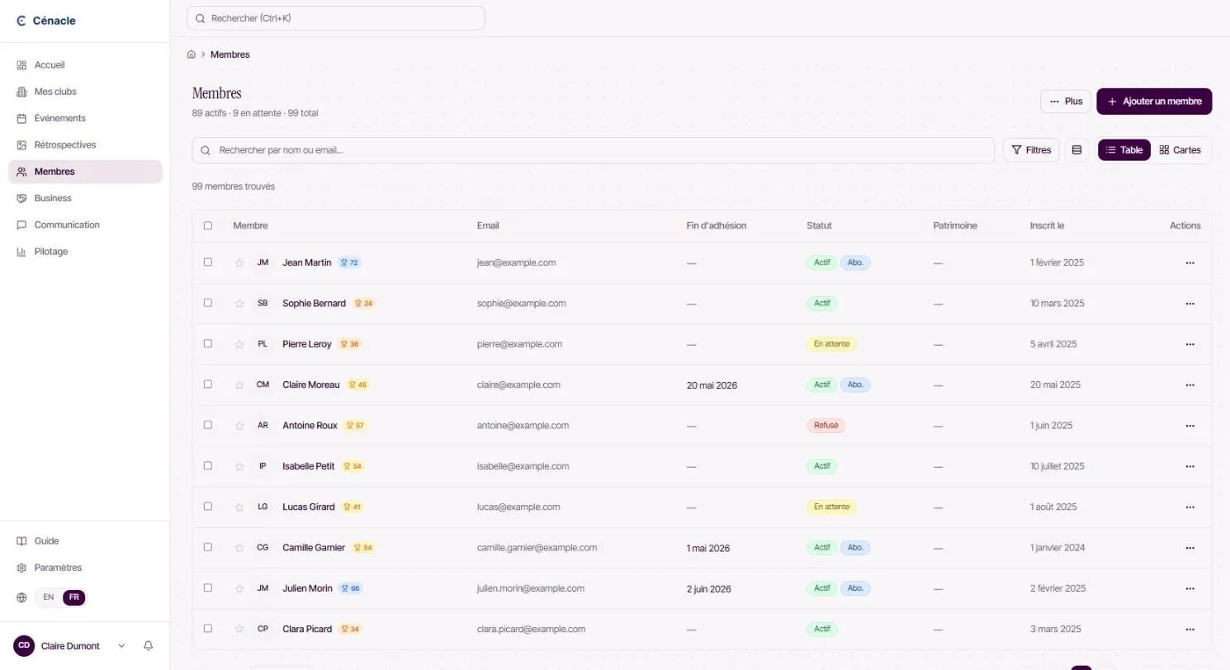Click the CM avatar for Claire Moreau
This screenshot has height=670, width=1230.
(x=263, y=385)
